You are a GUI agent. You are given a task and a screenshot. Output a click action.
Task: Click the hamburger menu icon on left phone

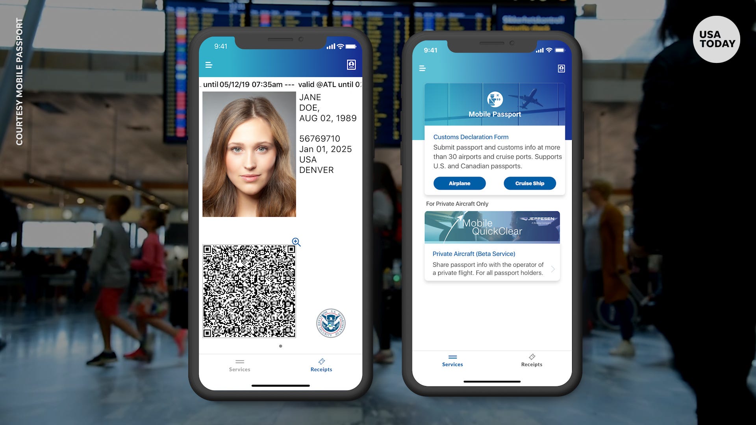(209, 65)
